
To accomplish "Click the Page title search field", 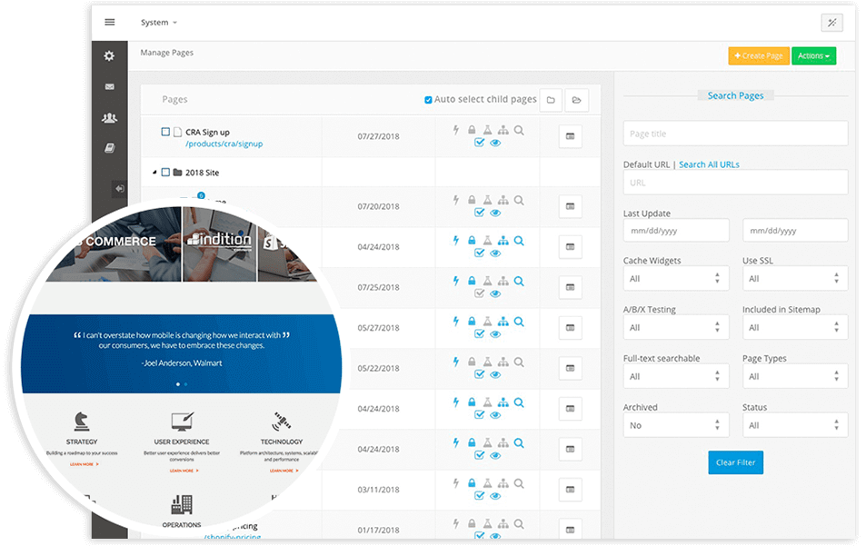I will 734,134.
